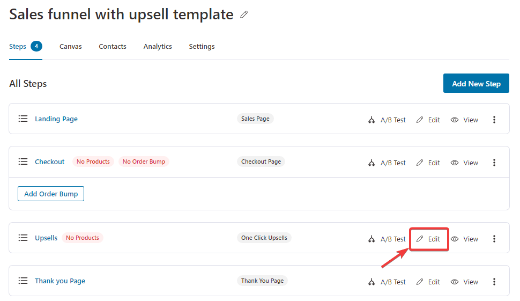The width and height of the screenshot is (520, 301).
Task: Click the Checkout step drag handle icon
Action: coord(23,161)
